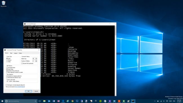This screenshot has height=103, width=183.
Task: Launch File Explorer from the taskbar
Action: pos(44,101)
